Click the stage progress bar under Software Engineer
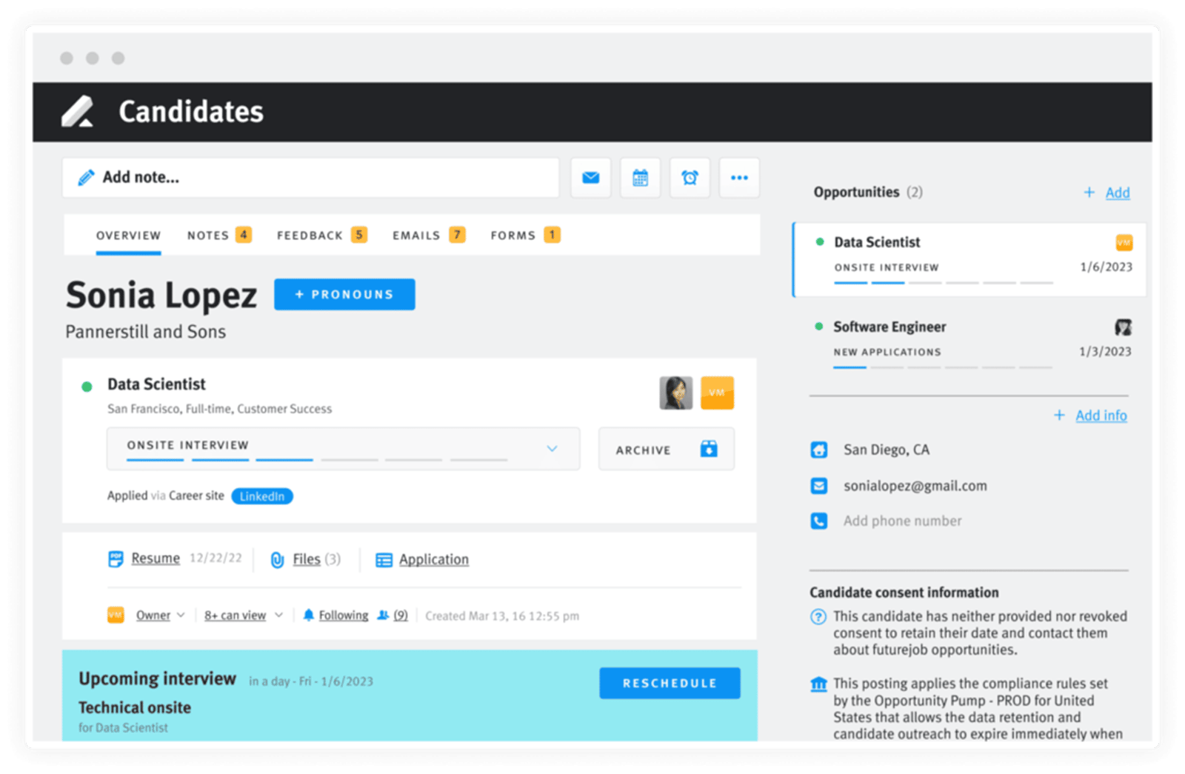 click(942, 367)
